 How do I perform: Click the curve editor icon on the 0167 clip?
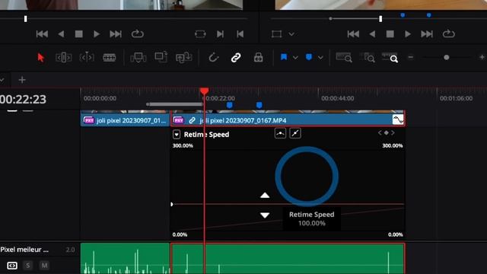pos(398,120)
